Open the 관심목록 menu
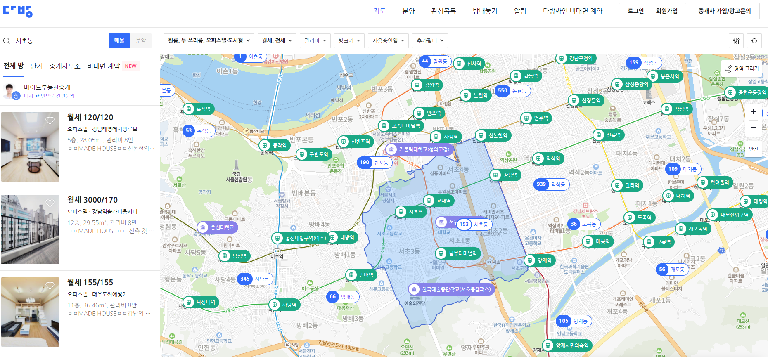 click(443, 11)
